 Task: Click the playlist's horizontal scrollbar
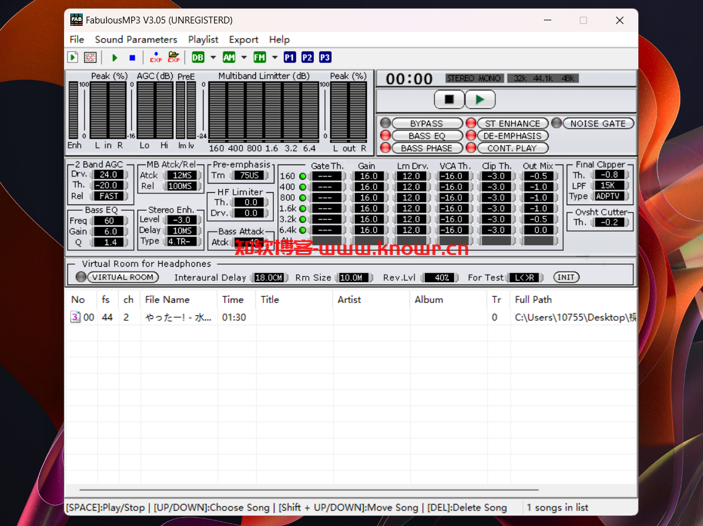tap(310, 490)
